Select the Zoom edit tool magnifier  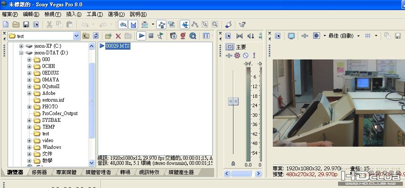pyautogui.click(x=215, y=24)
